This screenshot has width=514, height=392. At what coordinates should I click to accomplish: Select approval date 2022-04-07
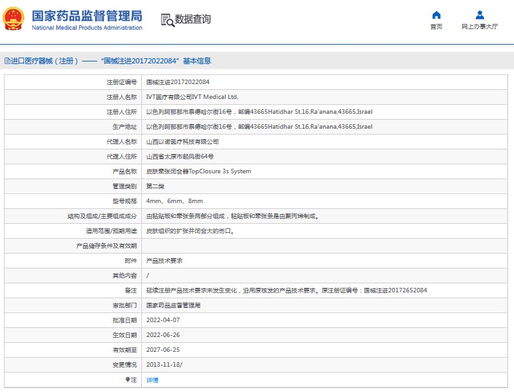tap(163, 320)
